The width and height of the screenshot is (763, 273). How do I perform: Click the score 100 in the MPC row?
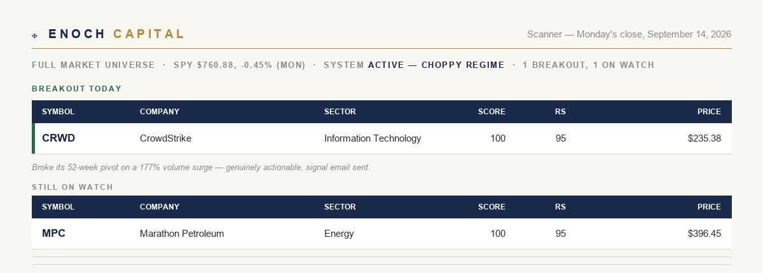point(498,234)
